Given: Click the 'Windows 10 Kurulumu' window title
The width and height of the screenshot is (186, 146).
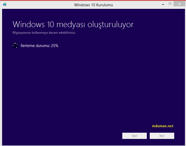Looking at the screenshot, I should point(94,5).
